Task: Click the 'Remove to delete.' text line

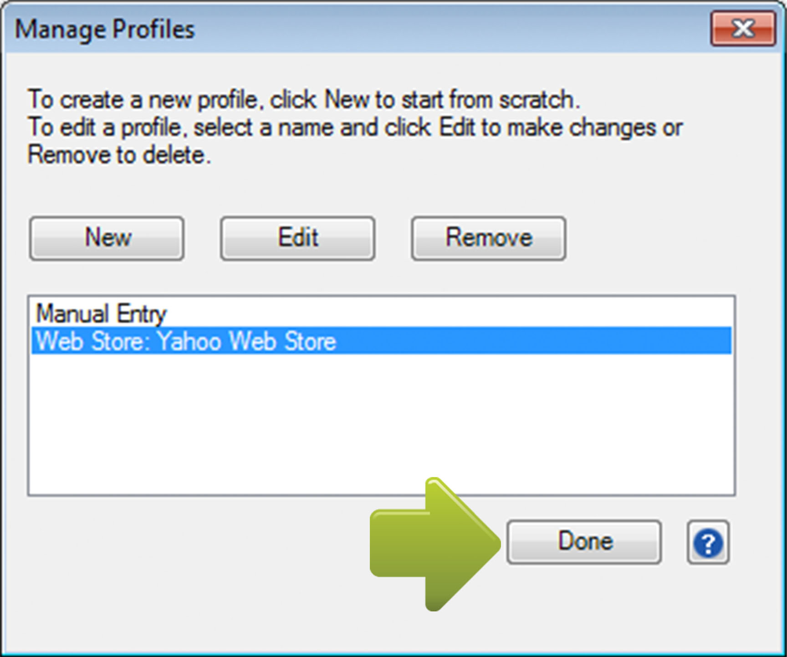Action: coord(119,155)
